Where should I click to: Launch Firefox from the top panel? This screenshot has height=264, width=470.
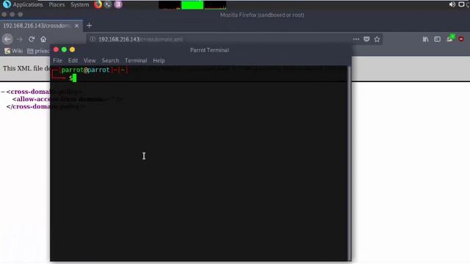point(98,4)
